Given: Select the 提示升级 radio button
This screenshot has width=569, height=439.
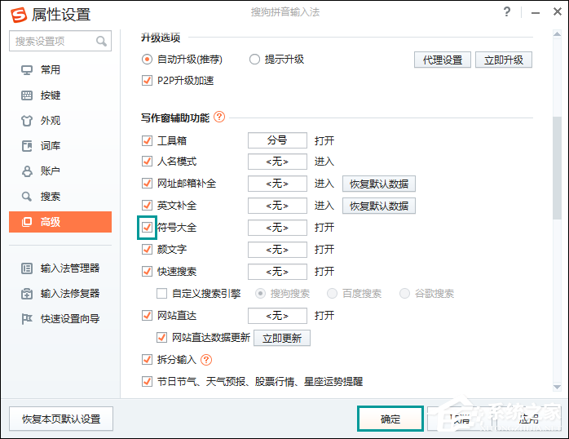Looking at the screenshot, I should coord(255,60).
